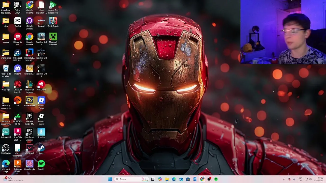
Task: Select the impresiones 3D folder
Action: (x=6, y=55)
